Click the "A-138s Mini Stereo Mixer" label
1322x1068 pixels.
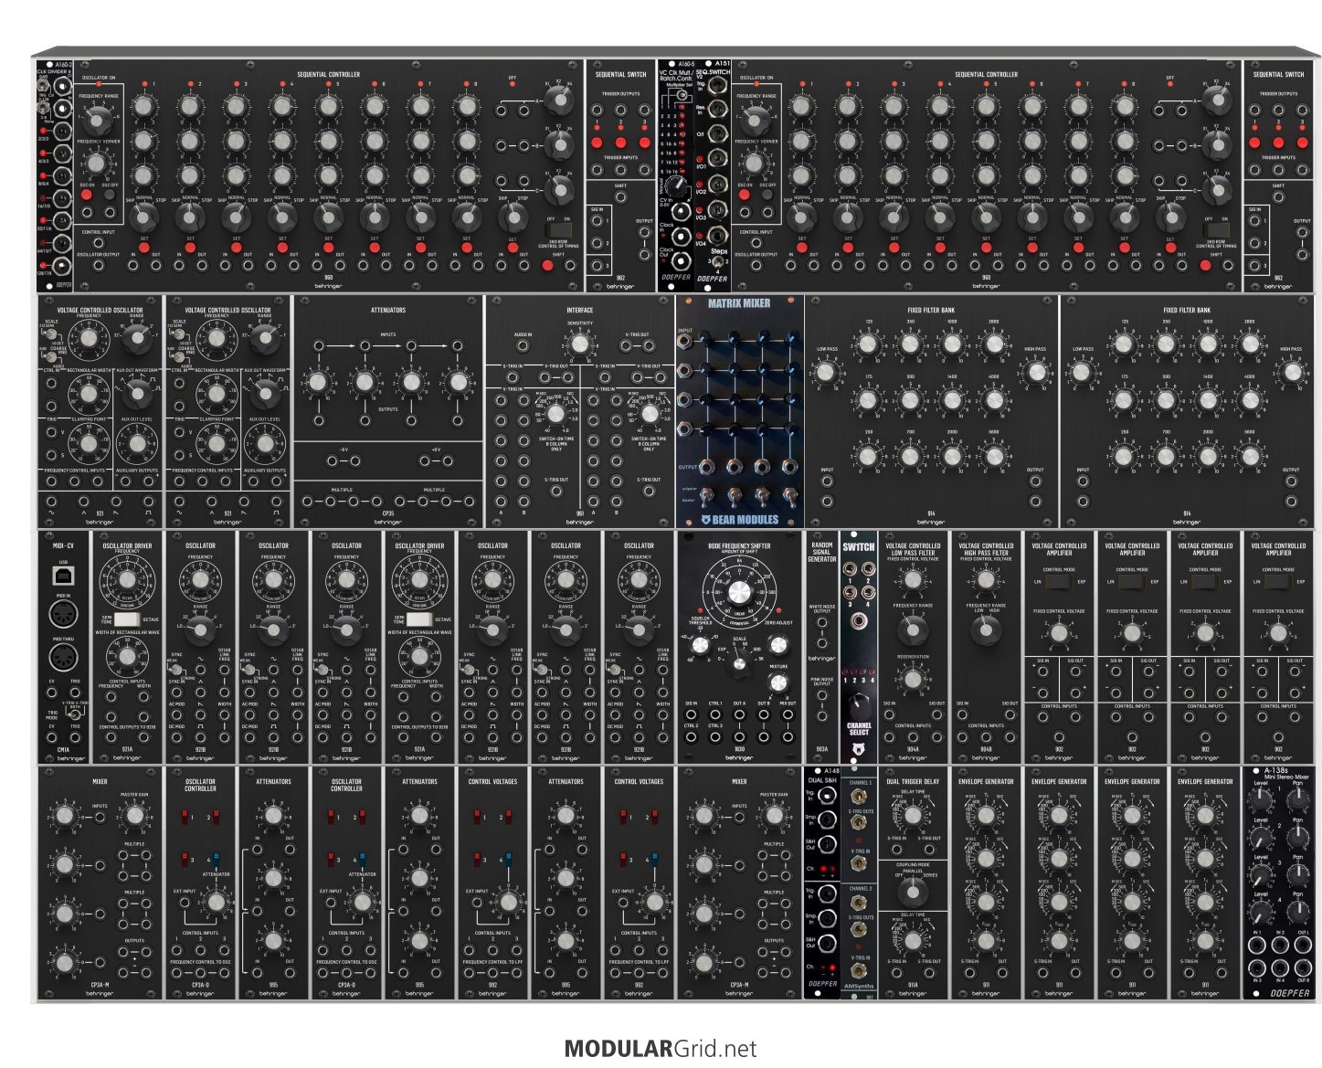[x=1286, y=774]
